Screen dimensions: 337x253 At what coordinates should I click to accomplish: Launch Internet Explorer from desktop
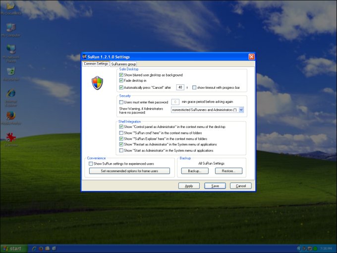tap(10, 94)
